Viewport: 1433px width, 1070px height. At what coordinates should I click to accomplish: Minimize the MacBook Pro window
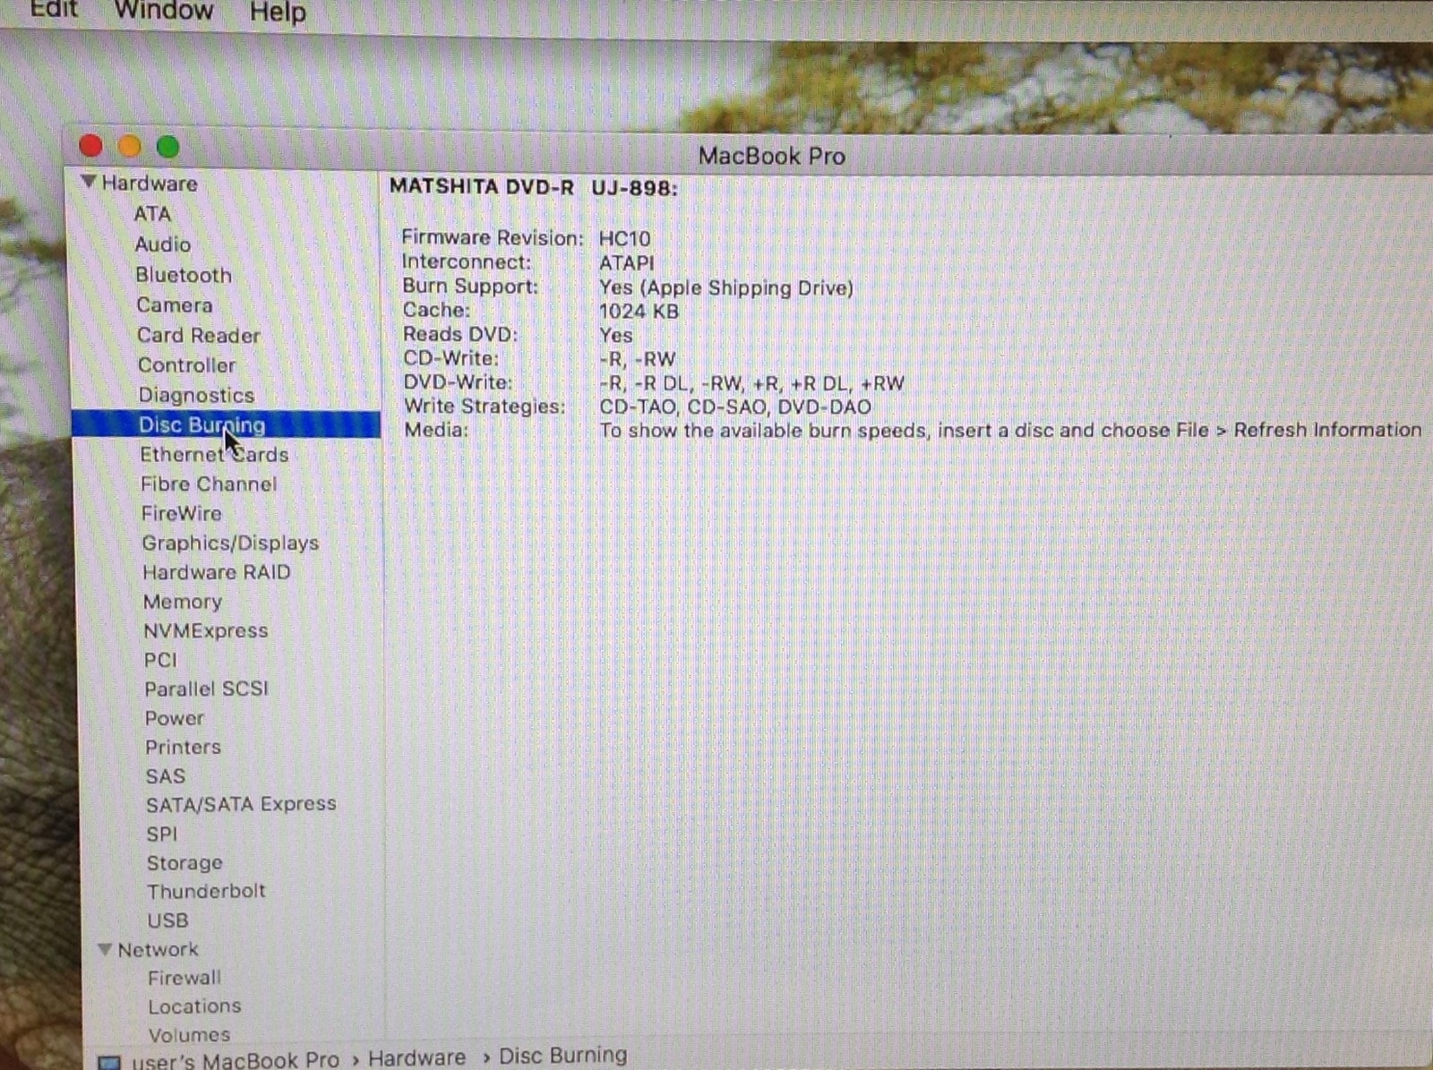pos(129,146)
